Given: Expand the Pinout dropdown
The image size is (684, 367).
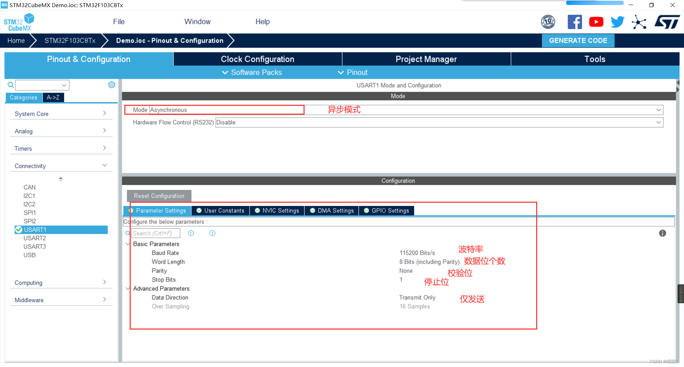Looking at the screenshot, I should 353,72.
